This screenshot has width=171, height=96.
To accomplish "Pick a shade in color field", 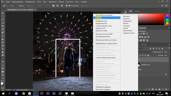I will pyautogui.click(x=151, y=19).
